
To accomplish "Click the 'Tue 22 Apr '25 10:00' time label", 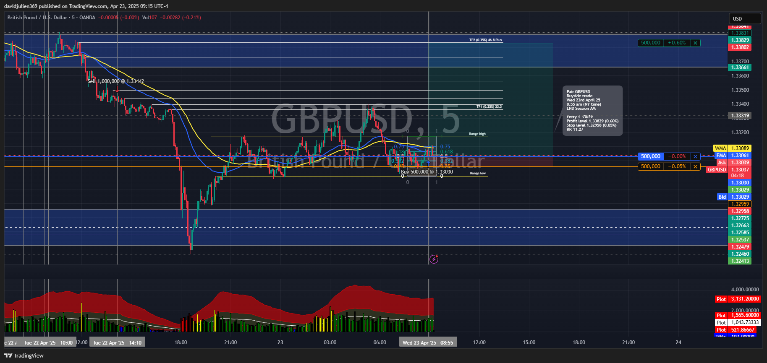I will pyautogui.click(x=48, y=342).
